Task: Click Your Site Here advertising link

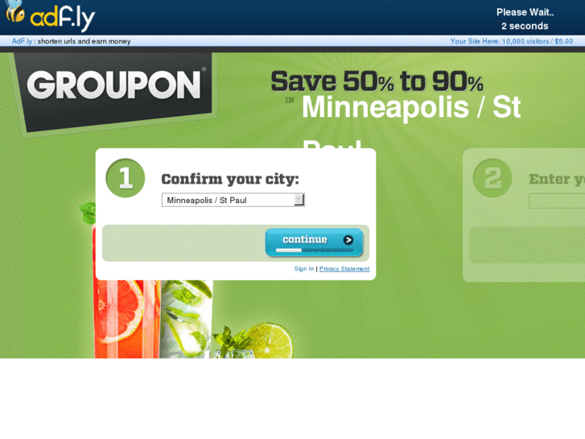Action: tap(511, 41)
